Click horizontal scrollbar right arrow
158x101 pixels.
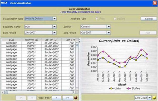74,92
